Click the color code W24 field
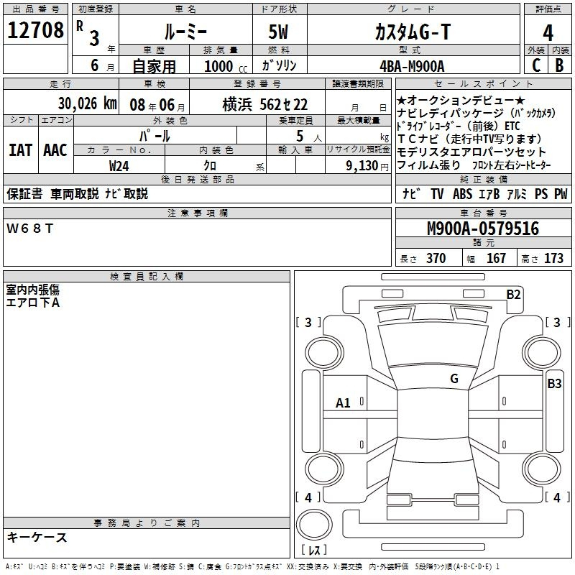The image size is (575, 575). pos(119,165)
